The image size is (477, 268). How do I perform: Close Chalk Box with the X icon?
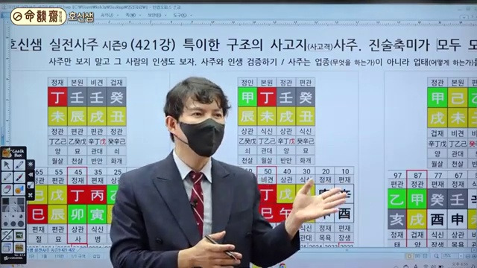[30, 195]
